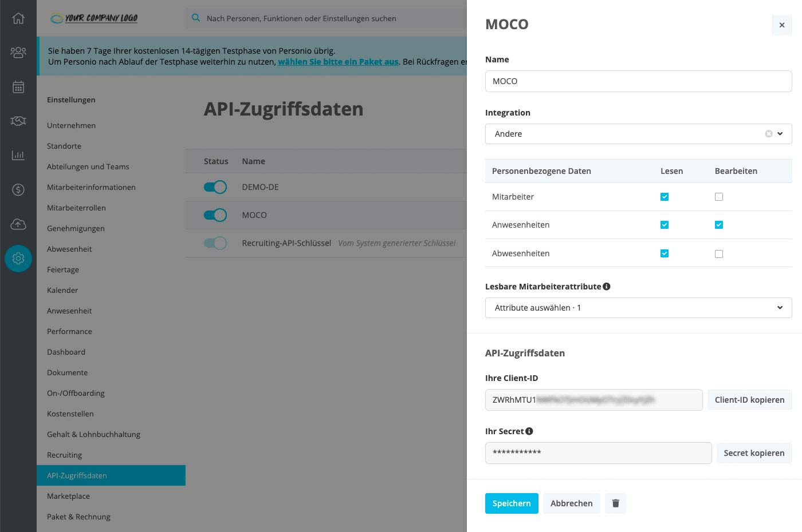Viewport: 802px width, 532px height.
Task: Delete MOCO credentials with trash icon
Action: pyautogui.click(x=616, y=503)
